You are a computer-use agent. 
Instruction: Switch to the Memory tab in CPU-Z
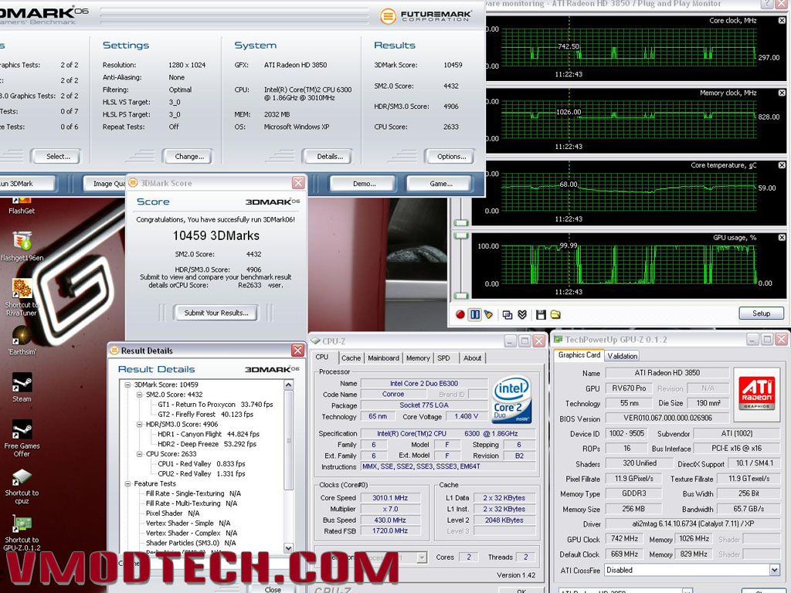click(x=418, y=358)
